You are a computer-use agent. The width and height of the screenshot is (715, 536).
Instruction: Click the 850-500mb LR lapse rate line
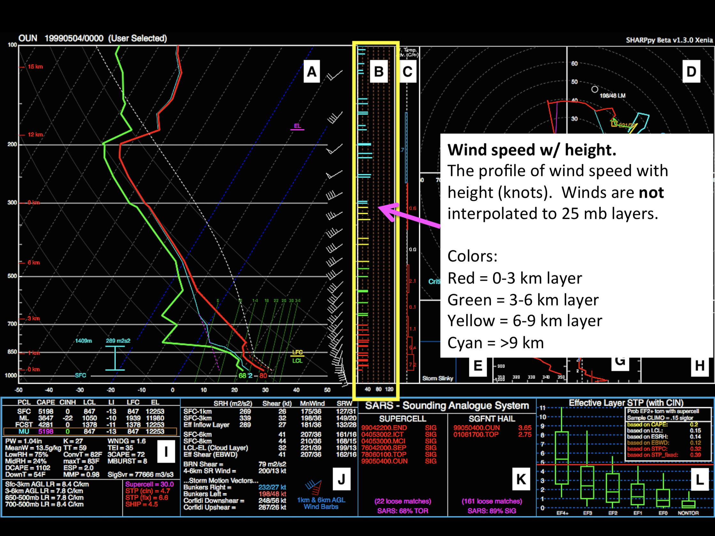click(x=44, y=498)
